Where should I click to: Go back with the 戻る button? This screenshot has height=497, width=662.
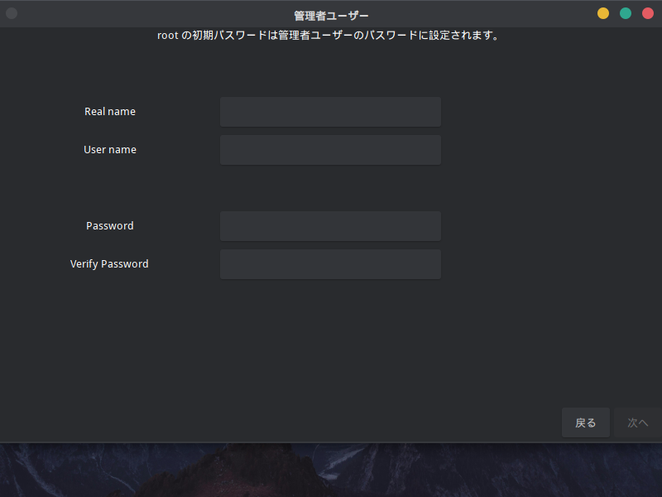pyautogui.click(x=586, y=422)
